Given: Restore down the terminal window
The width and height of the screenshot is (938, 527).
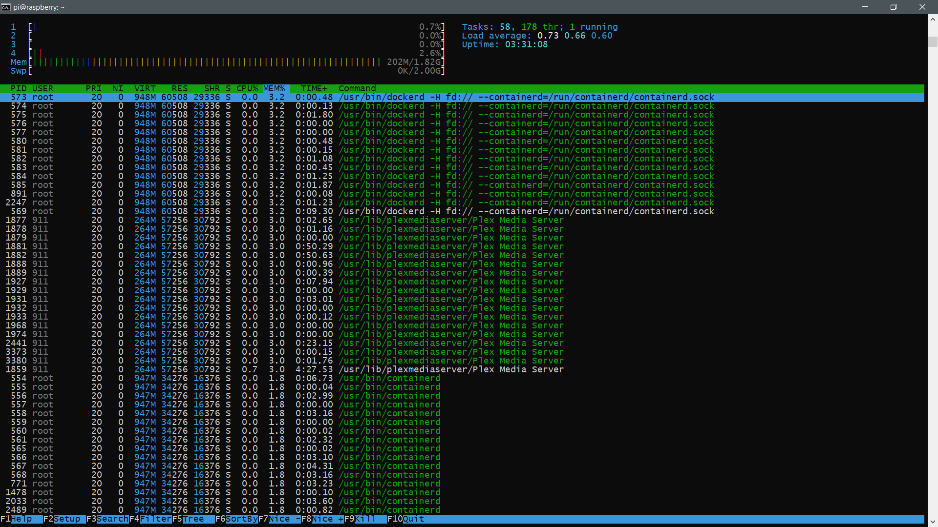Looking at the screenshot, I should click(x=894, y=7).
